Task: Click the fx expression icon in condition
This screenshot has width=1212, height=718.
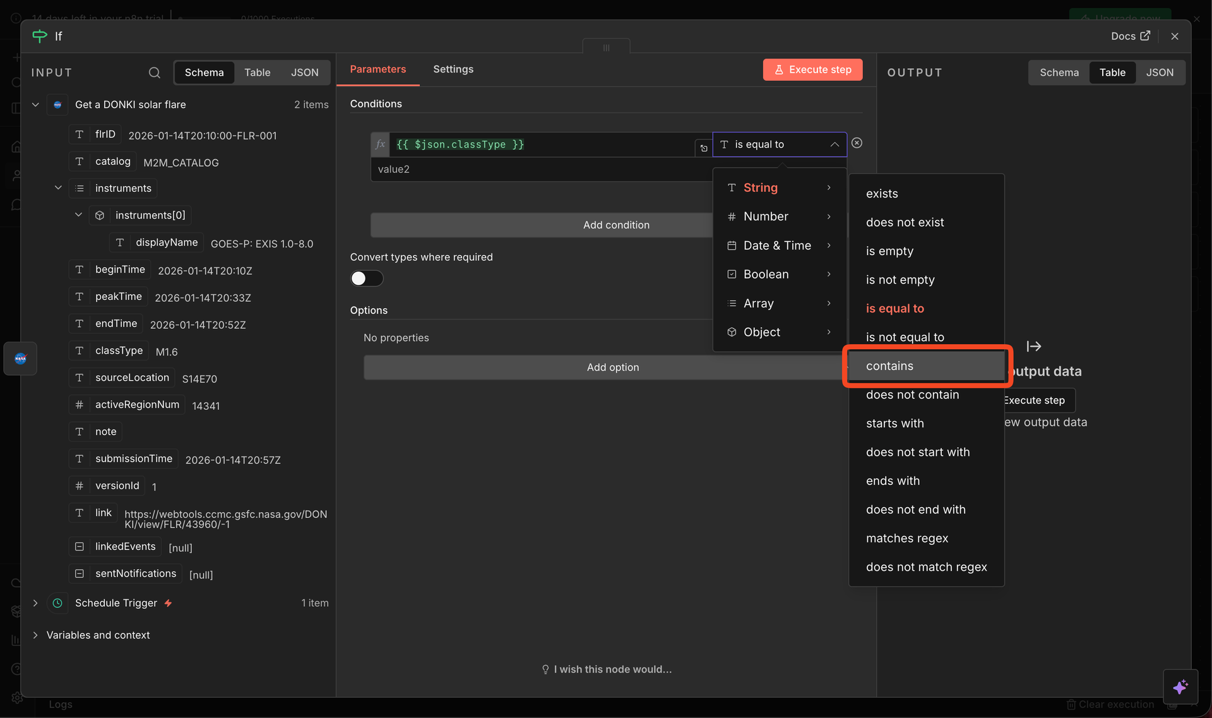Action: 380,145
